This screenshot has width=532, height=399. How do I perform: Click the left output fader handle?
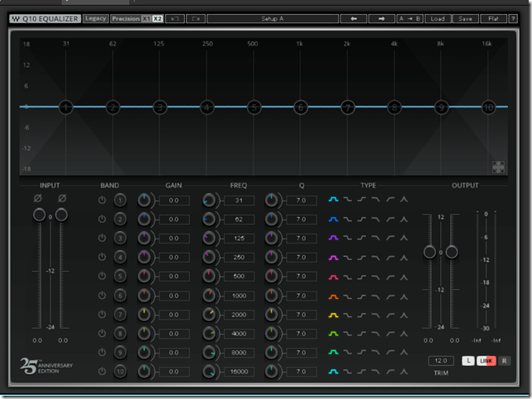[x=430, y=252]
